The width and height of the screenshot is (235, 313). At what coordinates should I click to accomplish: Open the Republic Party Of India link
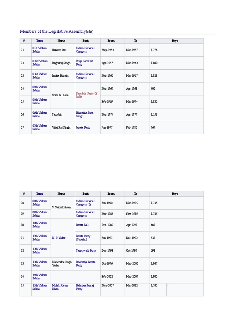click(x=87, y=95)
